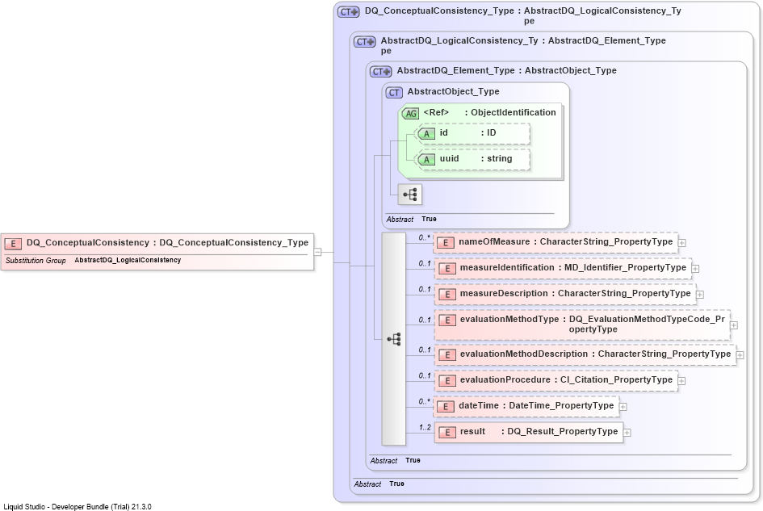The width and height of the screenshot is (763, 511).
Task: Click Liquid Studio Developer Bundle footer text
Action: coord(78,507)
